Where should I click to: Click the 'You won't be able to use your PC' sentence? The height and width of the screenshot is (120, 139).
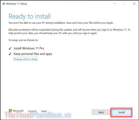coord(61,23)
